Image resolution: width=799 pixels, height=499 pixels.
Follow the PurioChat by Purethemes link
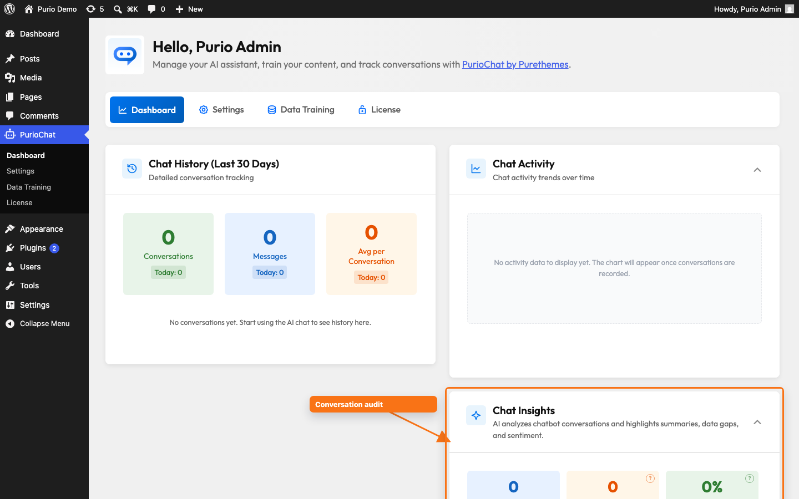(515, 64)
